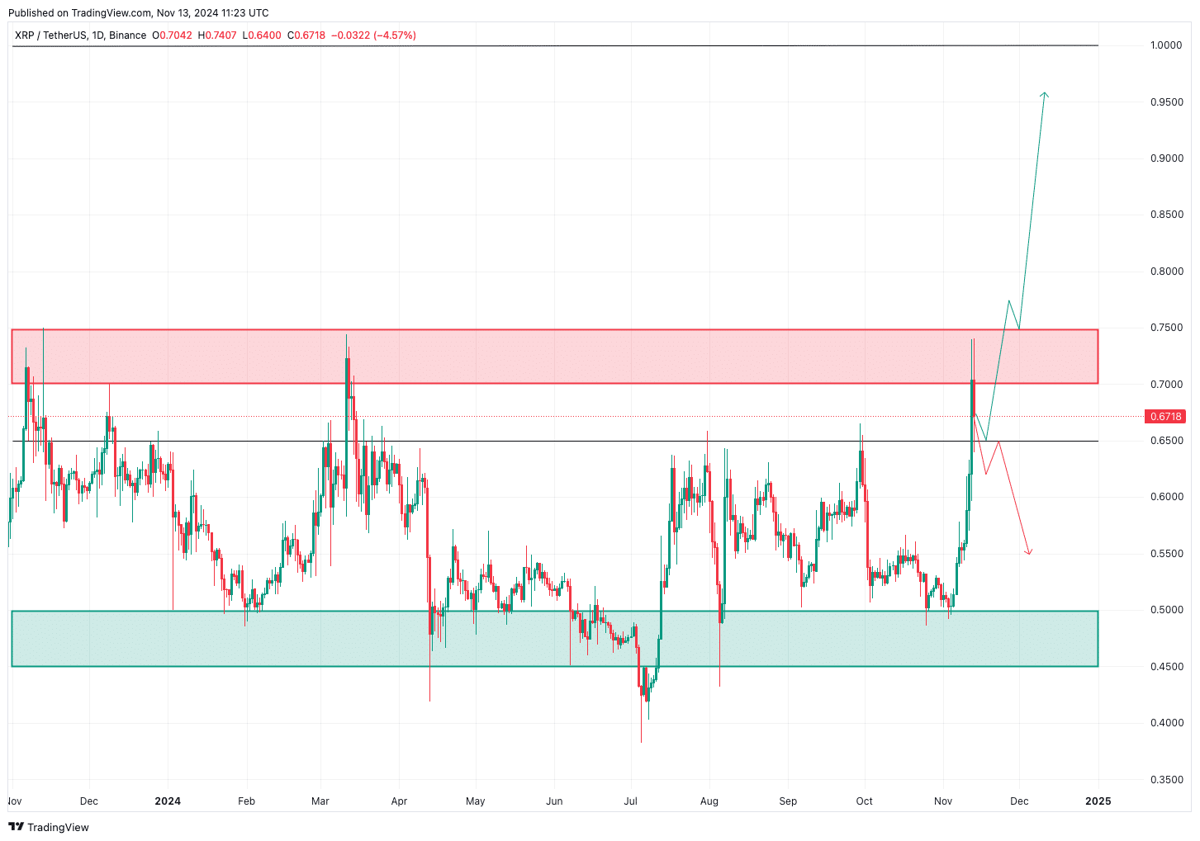Click the low value L0.6400

pyautogui.click(x=262, y=35)
